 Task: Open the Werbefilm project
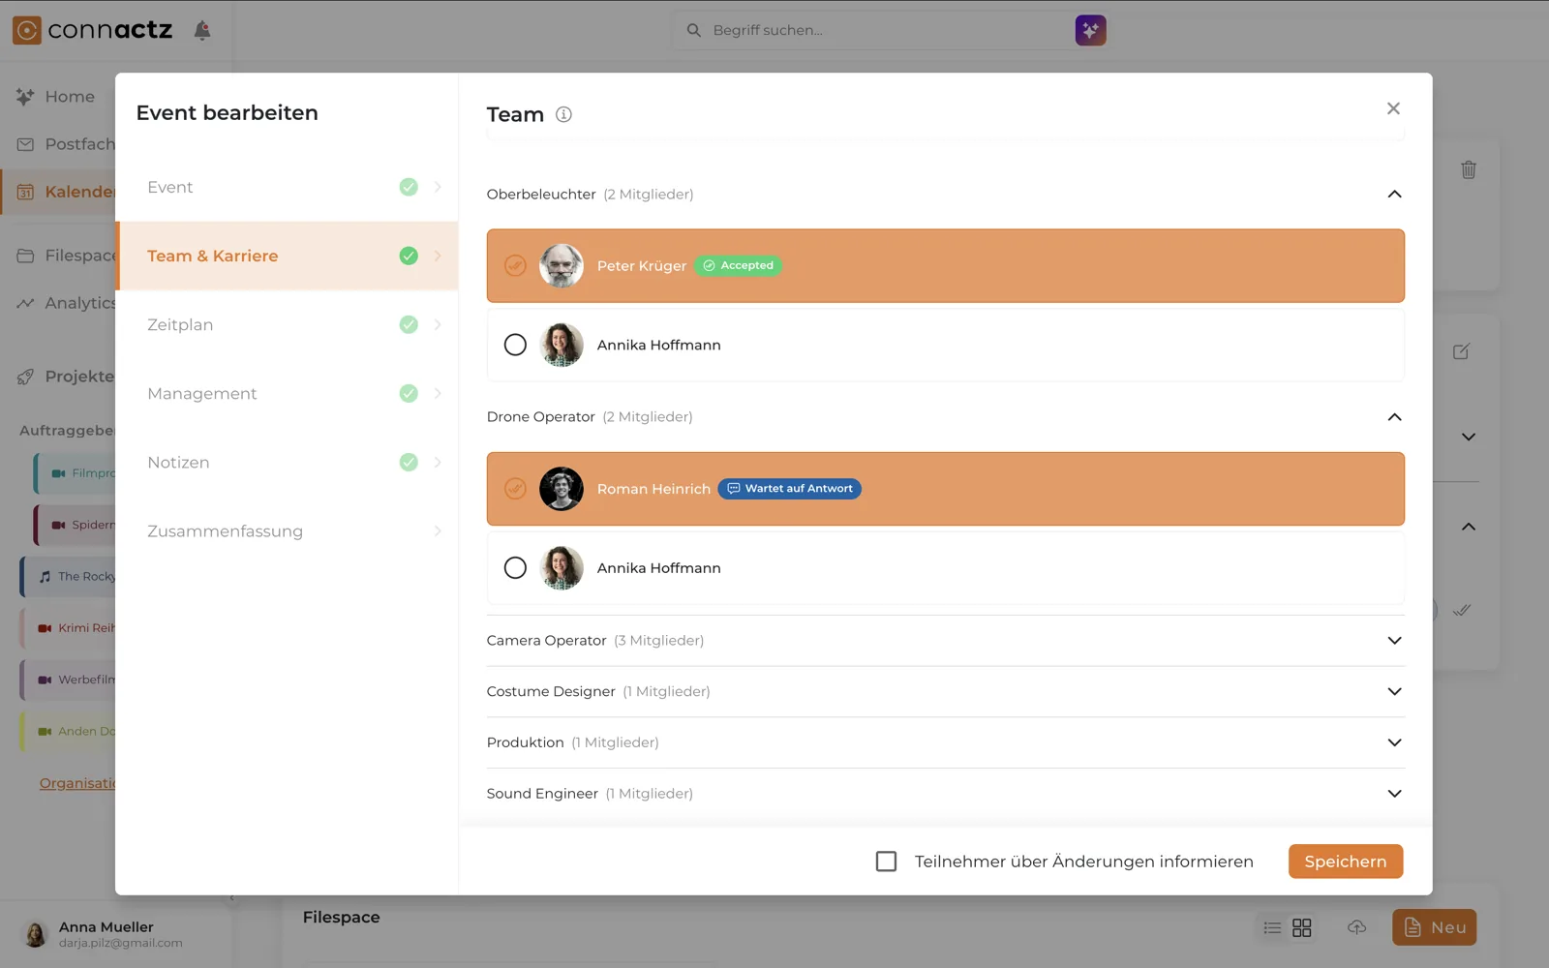tap(68, 679)
